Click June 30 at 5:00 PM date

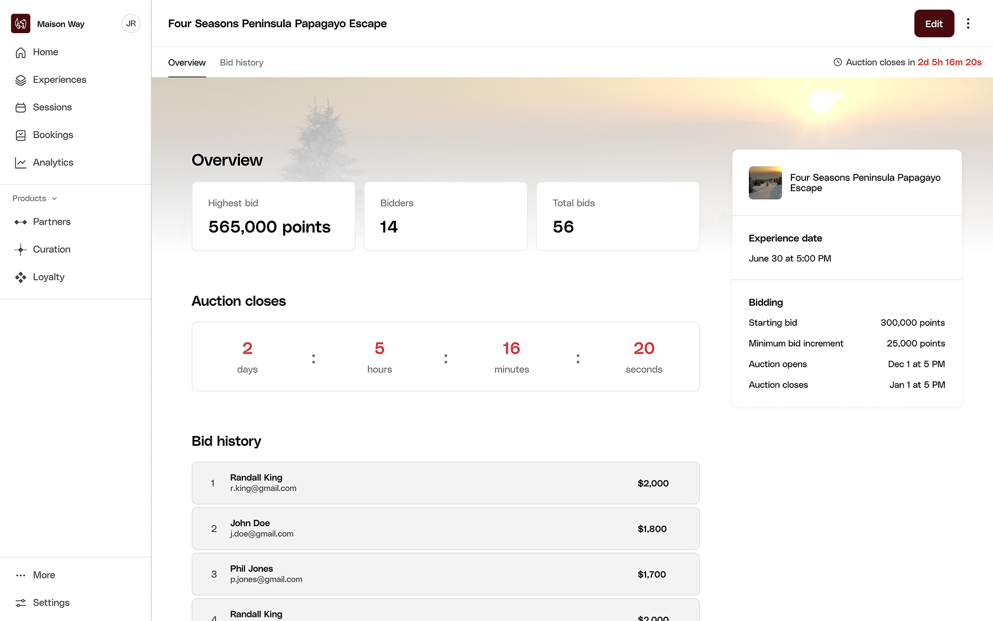click(790, 258)
